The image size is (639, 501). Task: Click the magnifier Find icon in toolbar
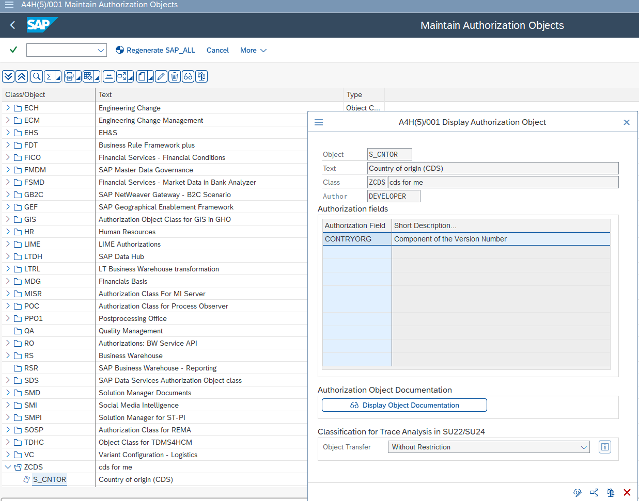tap(37, 76)
